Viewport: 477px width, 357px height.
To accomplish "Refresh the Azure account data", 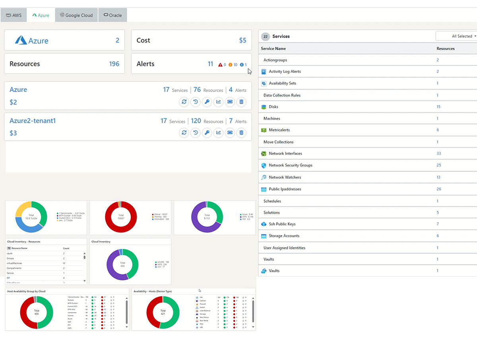I will coord(184,102).
